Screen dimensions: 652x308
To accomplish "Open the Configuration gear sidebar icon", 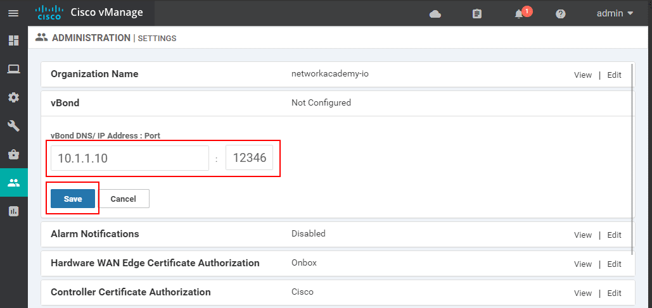I will [x=13, y=97].
